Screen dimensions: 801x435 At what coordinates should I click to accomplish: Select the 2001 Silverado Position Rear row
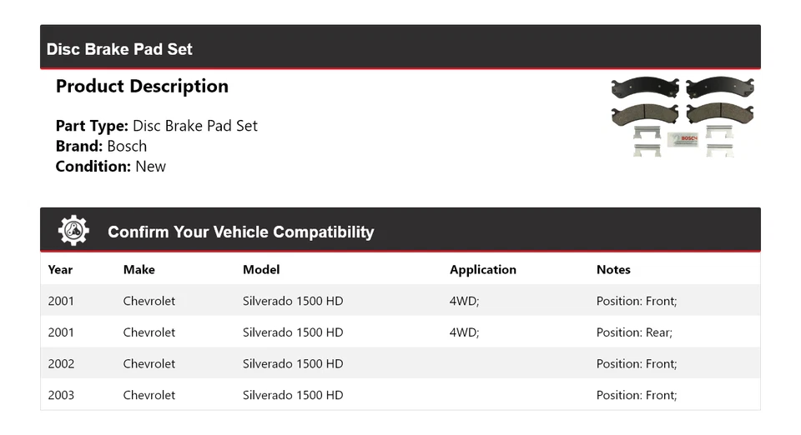coord(400,332)
